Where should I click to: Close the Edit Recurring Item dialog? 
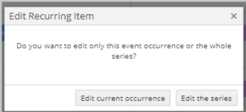point(234,16)
